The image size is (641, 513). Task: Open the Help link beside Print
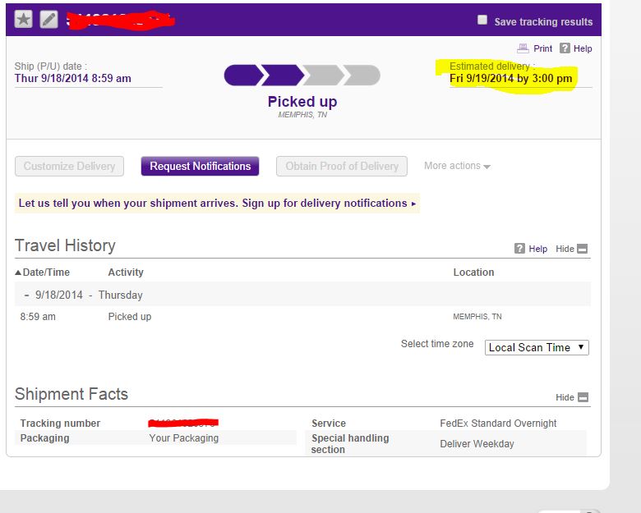pyautogui.click(x=583, y=48)
